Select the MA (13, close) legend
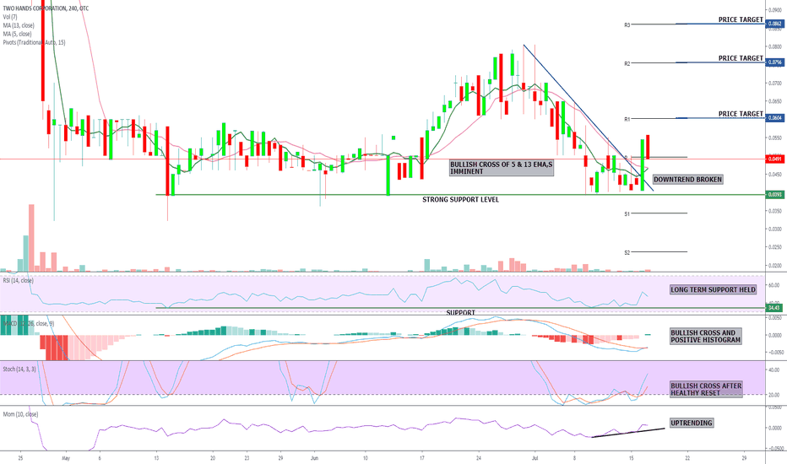This screenshot has height=464, width=787. pyautogui.click(x=19, y=25)
